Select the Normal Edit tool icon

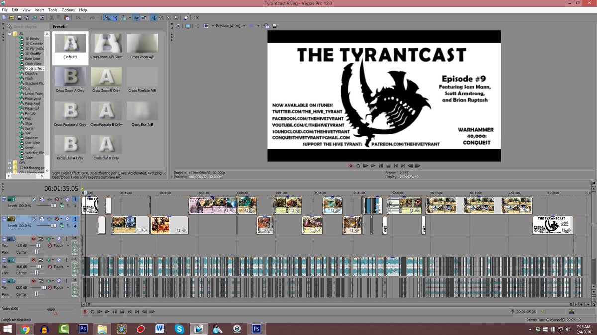(x=154, y=17)
